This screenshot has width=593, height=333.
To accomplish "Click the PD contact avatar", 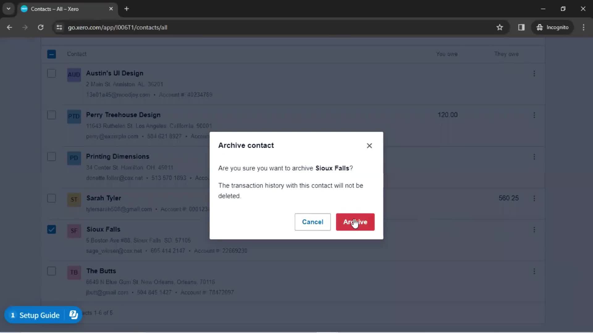I will (74, 158).
